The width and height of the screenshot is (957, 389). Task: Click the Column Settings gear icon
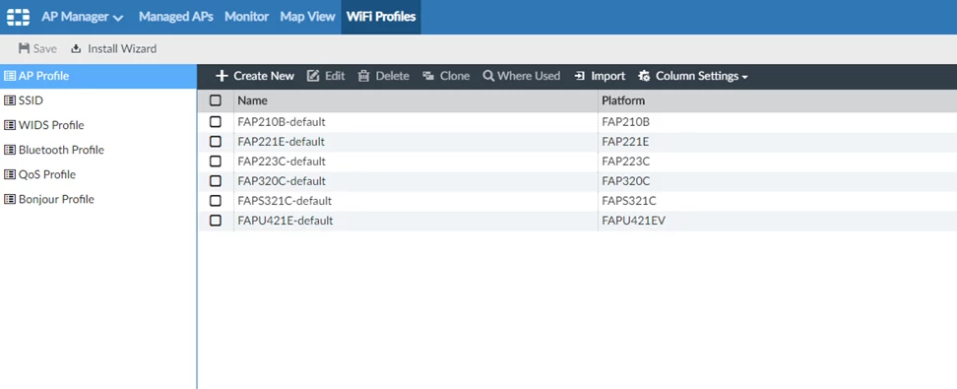[x=644, y=77]
